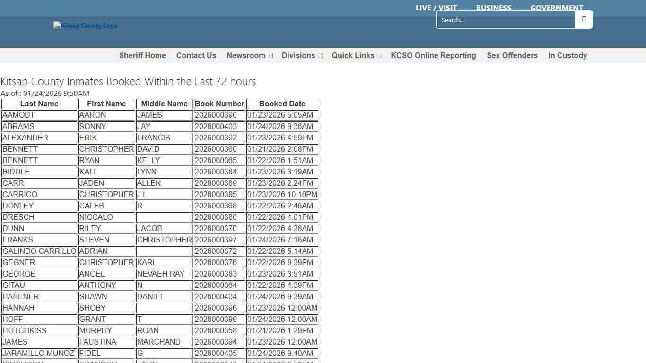Select the In Custody navigation item
The image size is (646, 363).
coord(567,55)
